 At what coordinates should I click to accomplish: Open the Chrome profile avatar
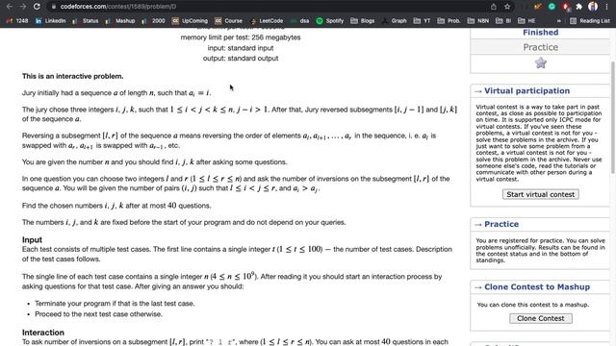[593, 7]
